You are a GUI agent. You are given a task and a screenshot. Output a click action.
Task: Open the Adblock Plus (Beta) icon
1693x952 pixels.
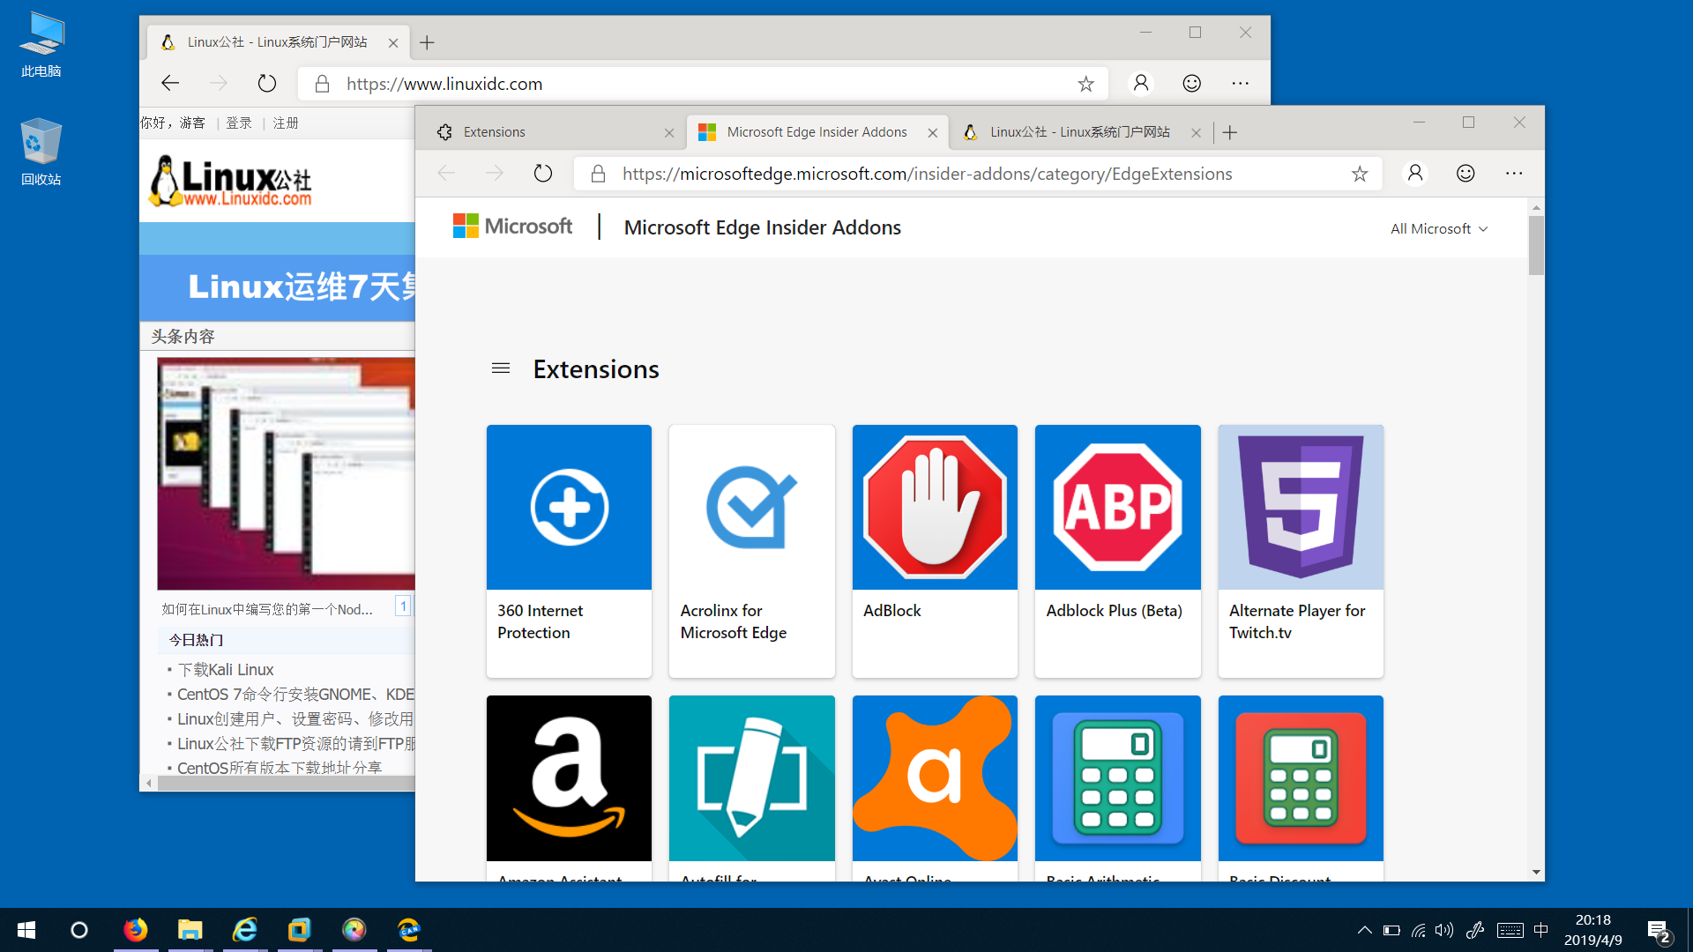pyautogui.click(x=1118, y=507)
